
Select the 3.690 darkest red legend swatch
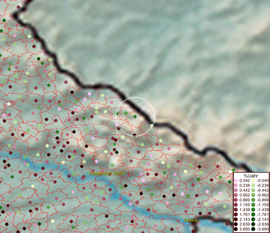click(236, 229)
